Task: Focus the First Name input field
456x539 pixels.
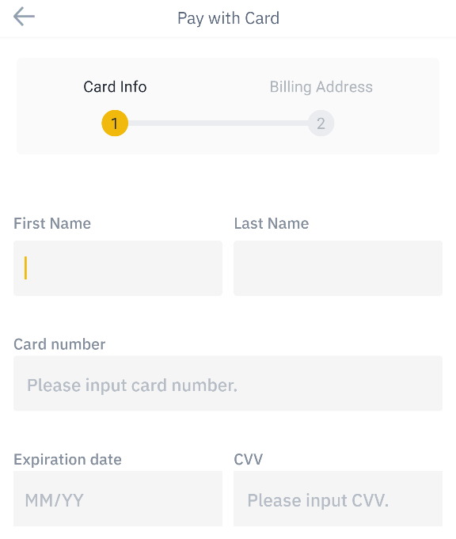Action: (x=118, y=268)
